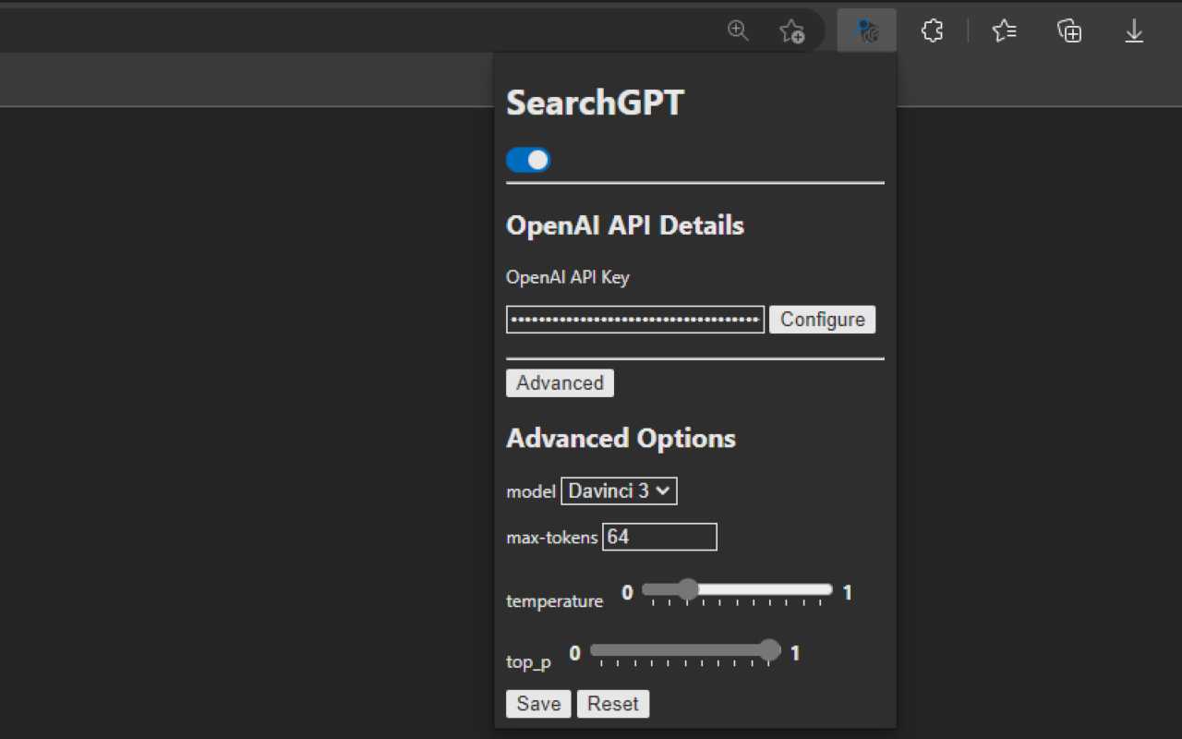Open the Collections icon
1182x739 pixels.
[x=1069, y=31]
